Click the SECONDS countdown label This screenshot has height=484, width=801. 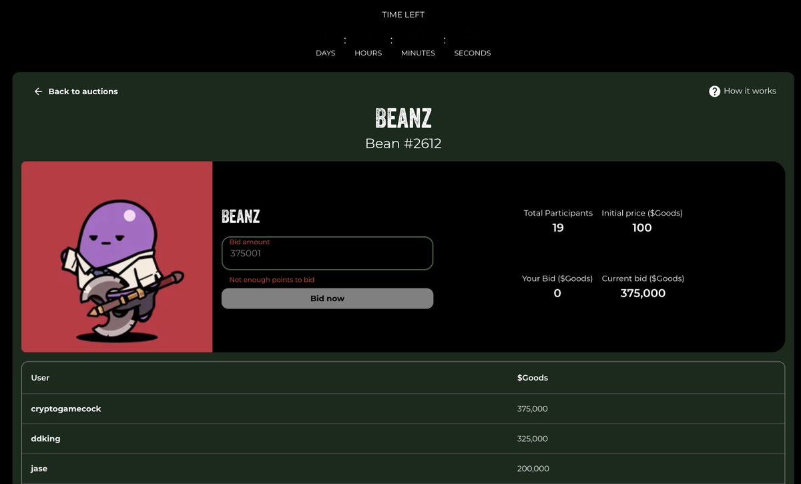(x=473, y=53)
